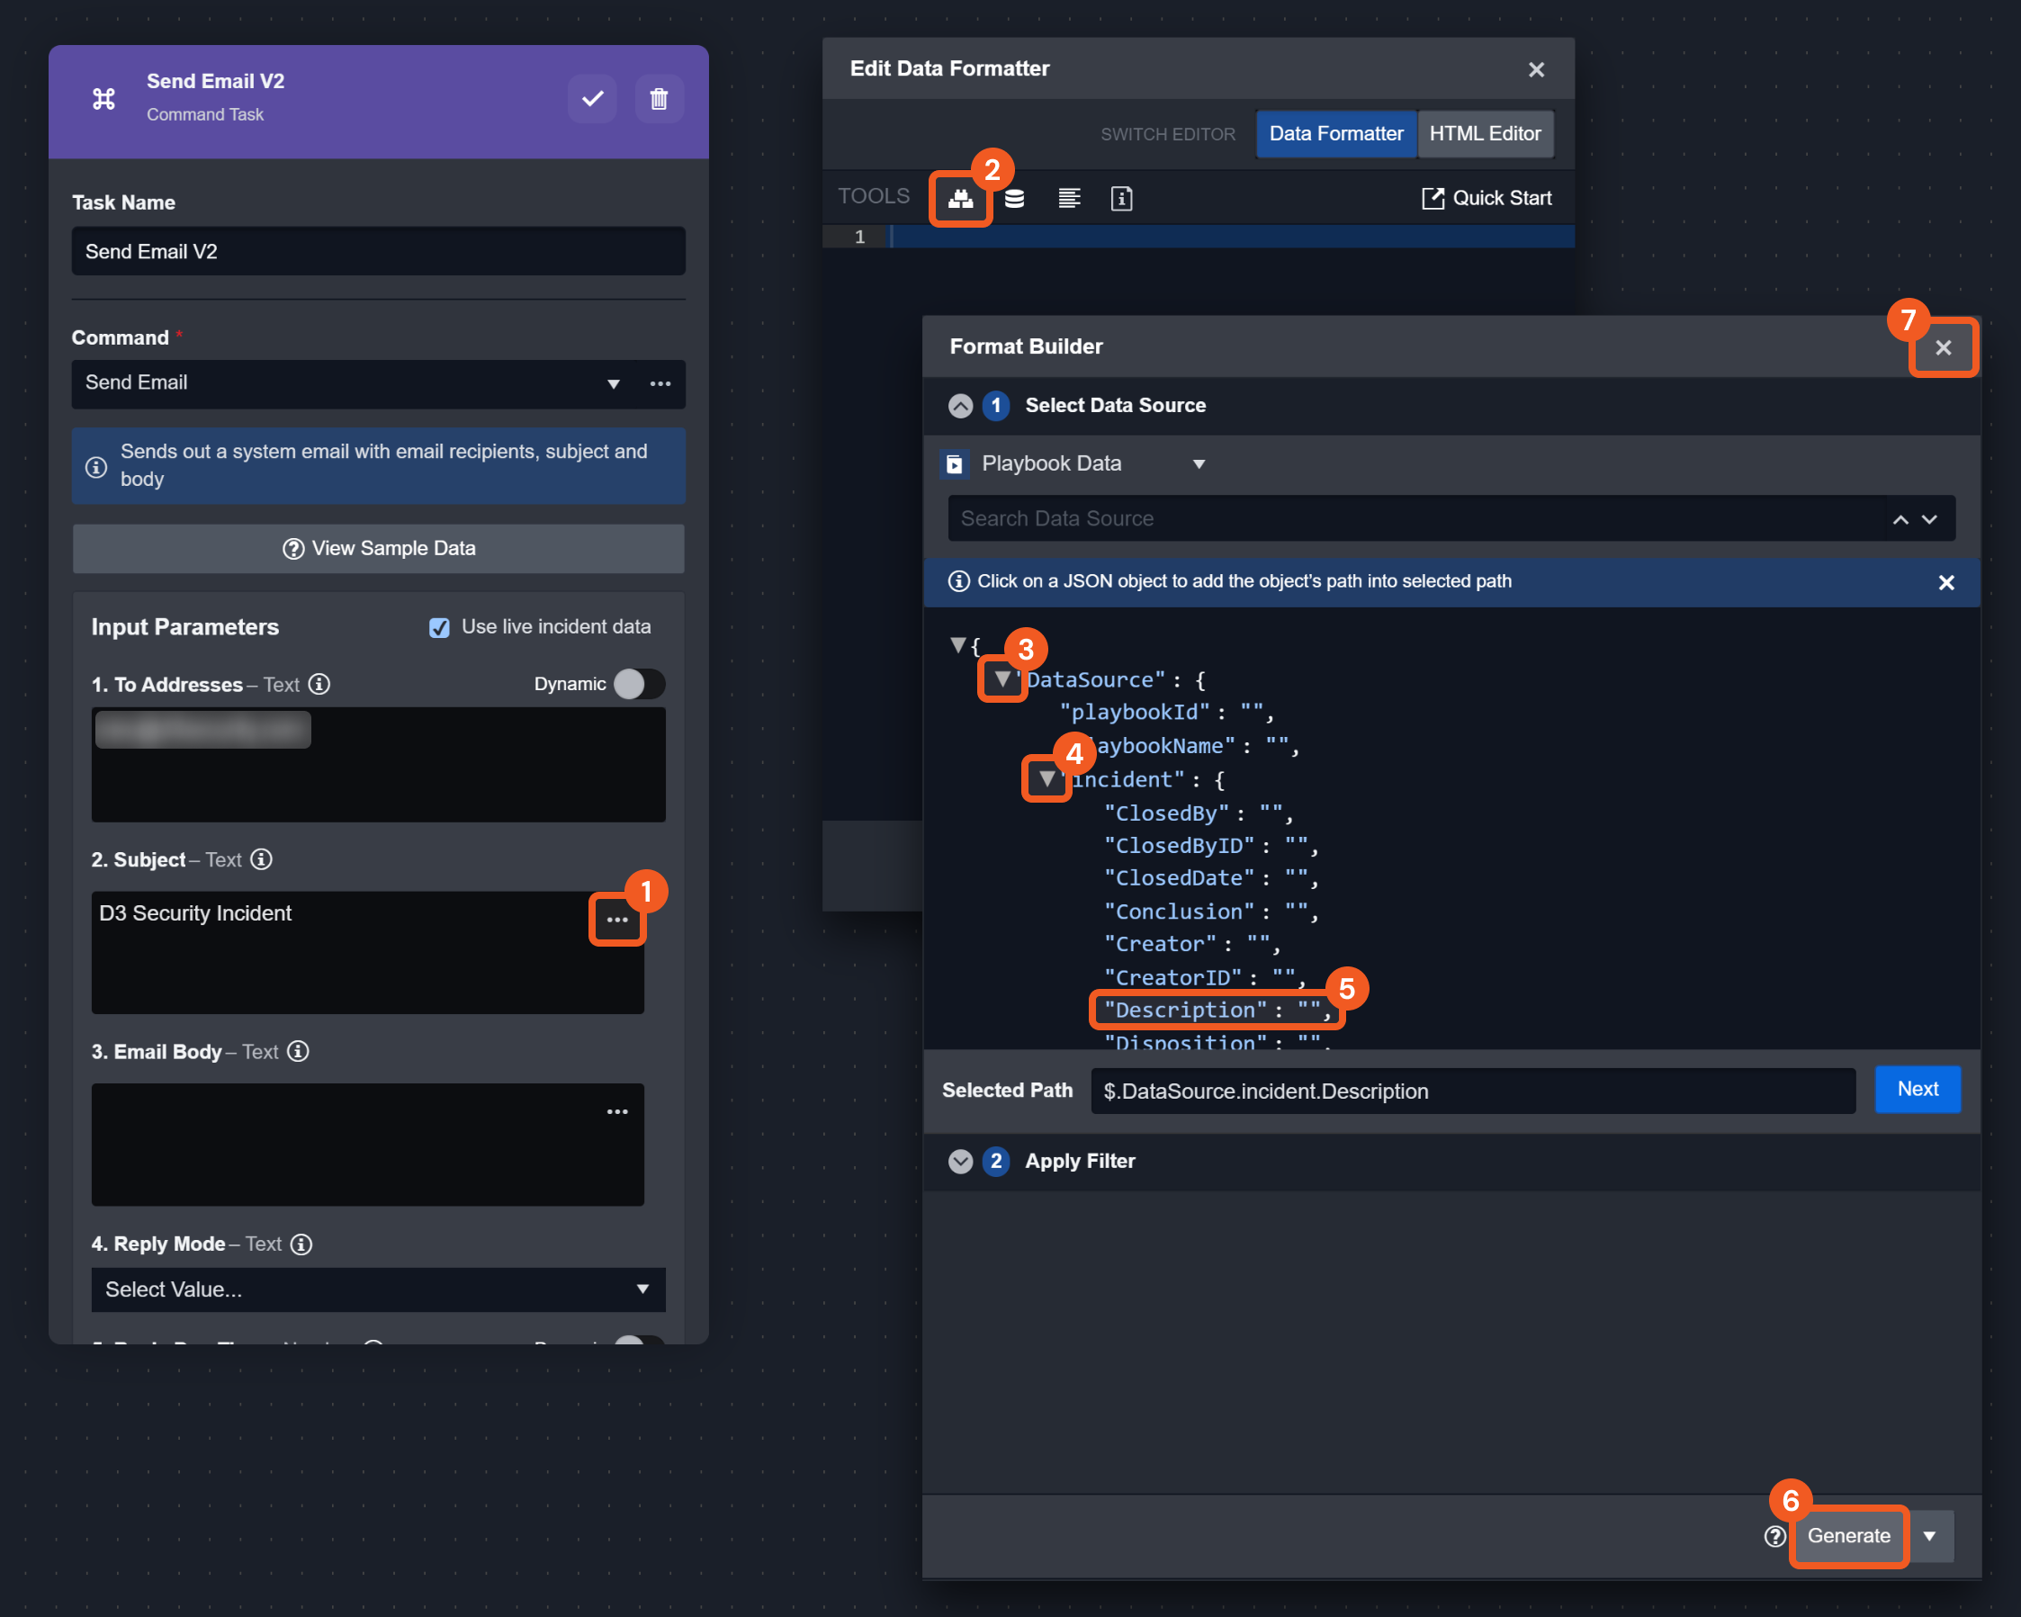Image resolution: width=2021 pixels, height=1617 pixels.
Task: Click the View Sample Data button
Action: point(378,548)
